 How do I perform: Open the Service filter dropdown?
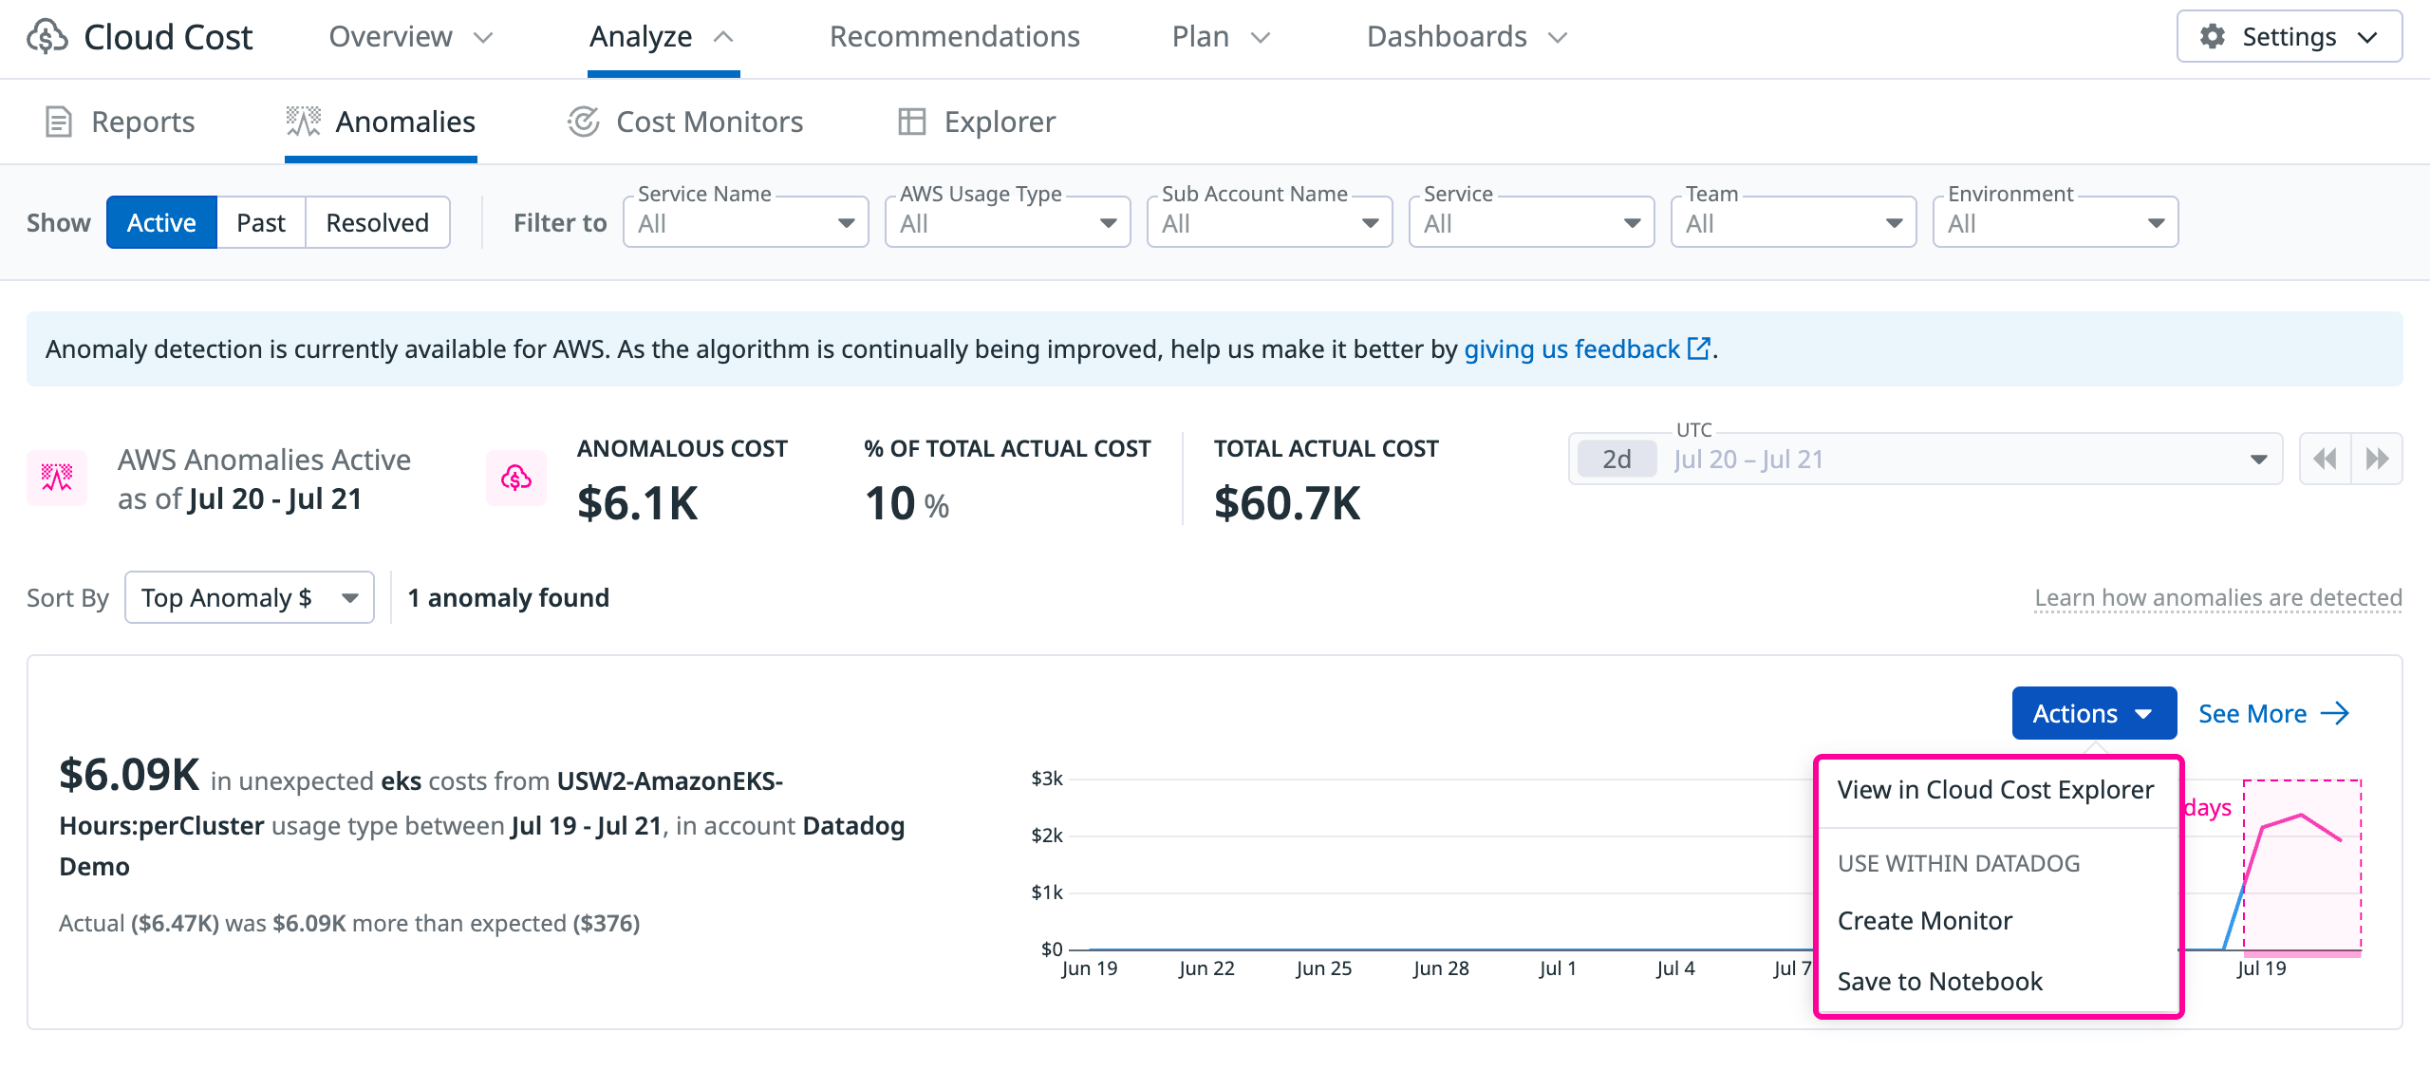tap(1532, 222)
